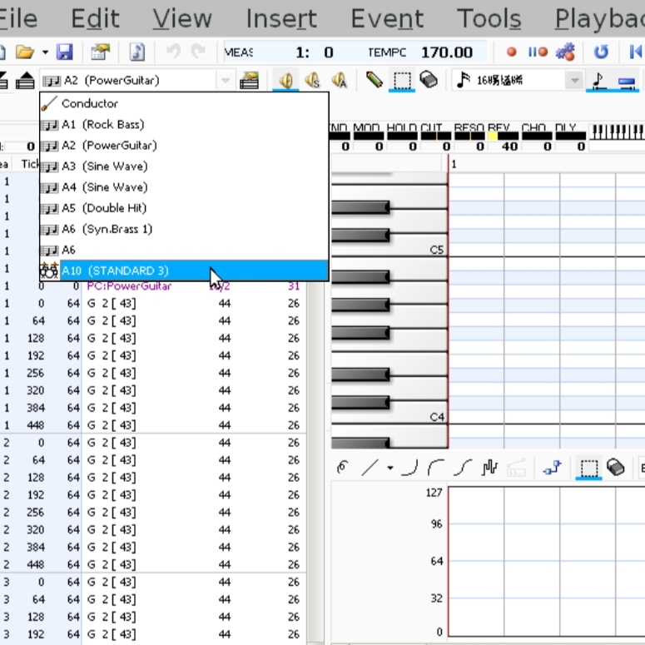Open the MIDI settings icon with red dot and gears
This screenshot has width=645, height=645.
(x=566, y=52)
